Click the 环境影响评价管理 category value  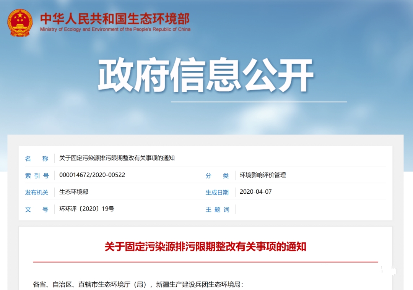pyautogui.click(x=263, y=175)
